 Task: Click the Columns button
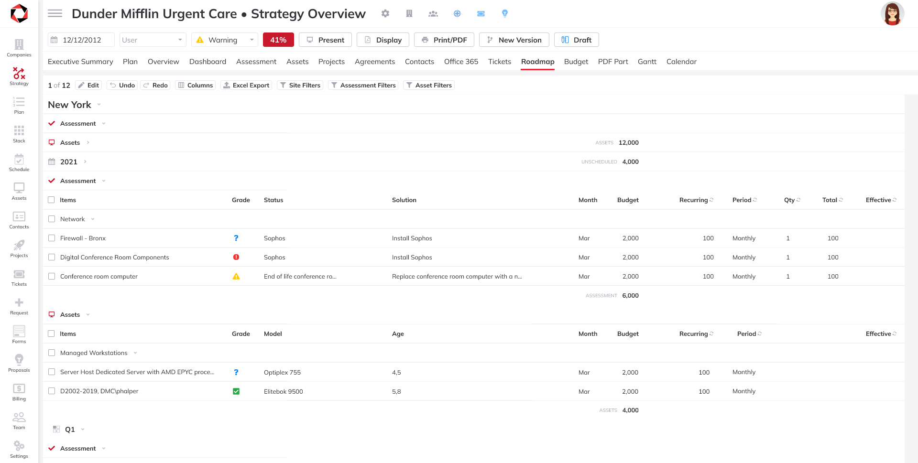point(195,85)
